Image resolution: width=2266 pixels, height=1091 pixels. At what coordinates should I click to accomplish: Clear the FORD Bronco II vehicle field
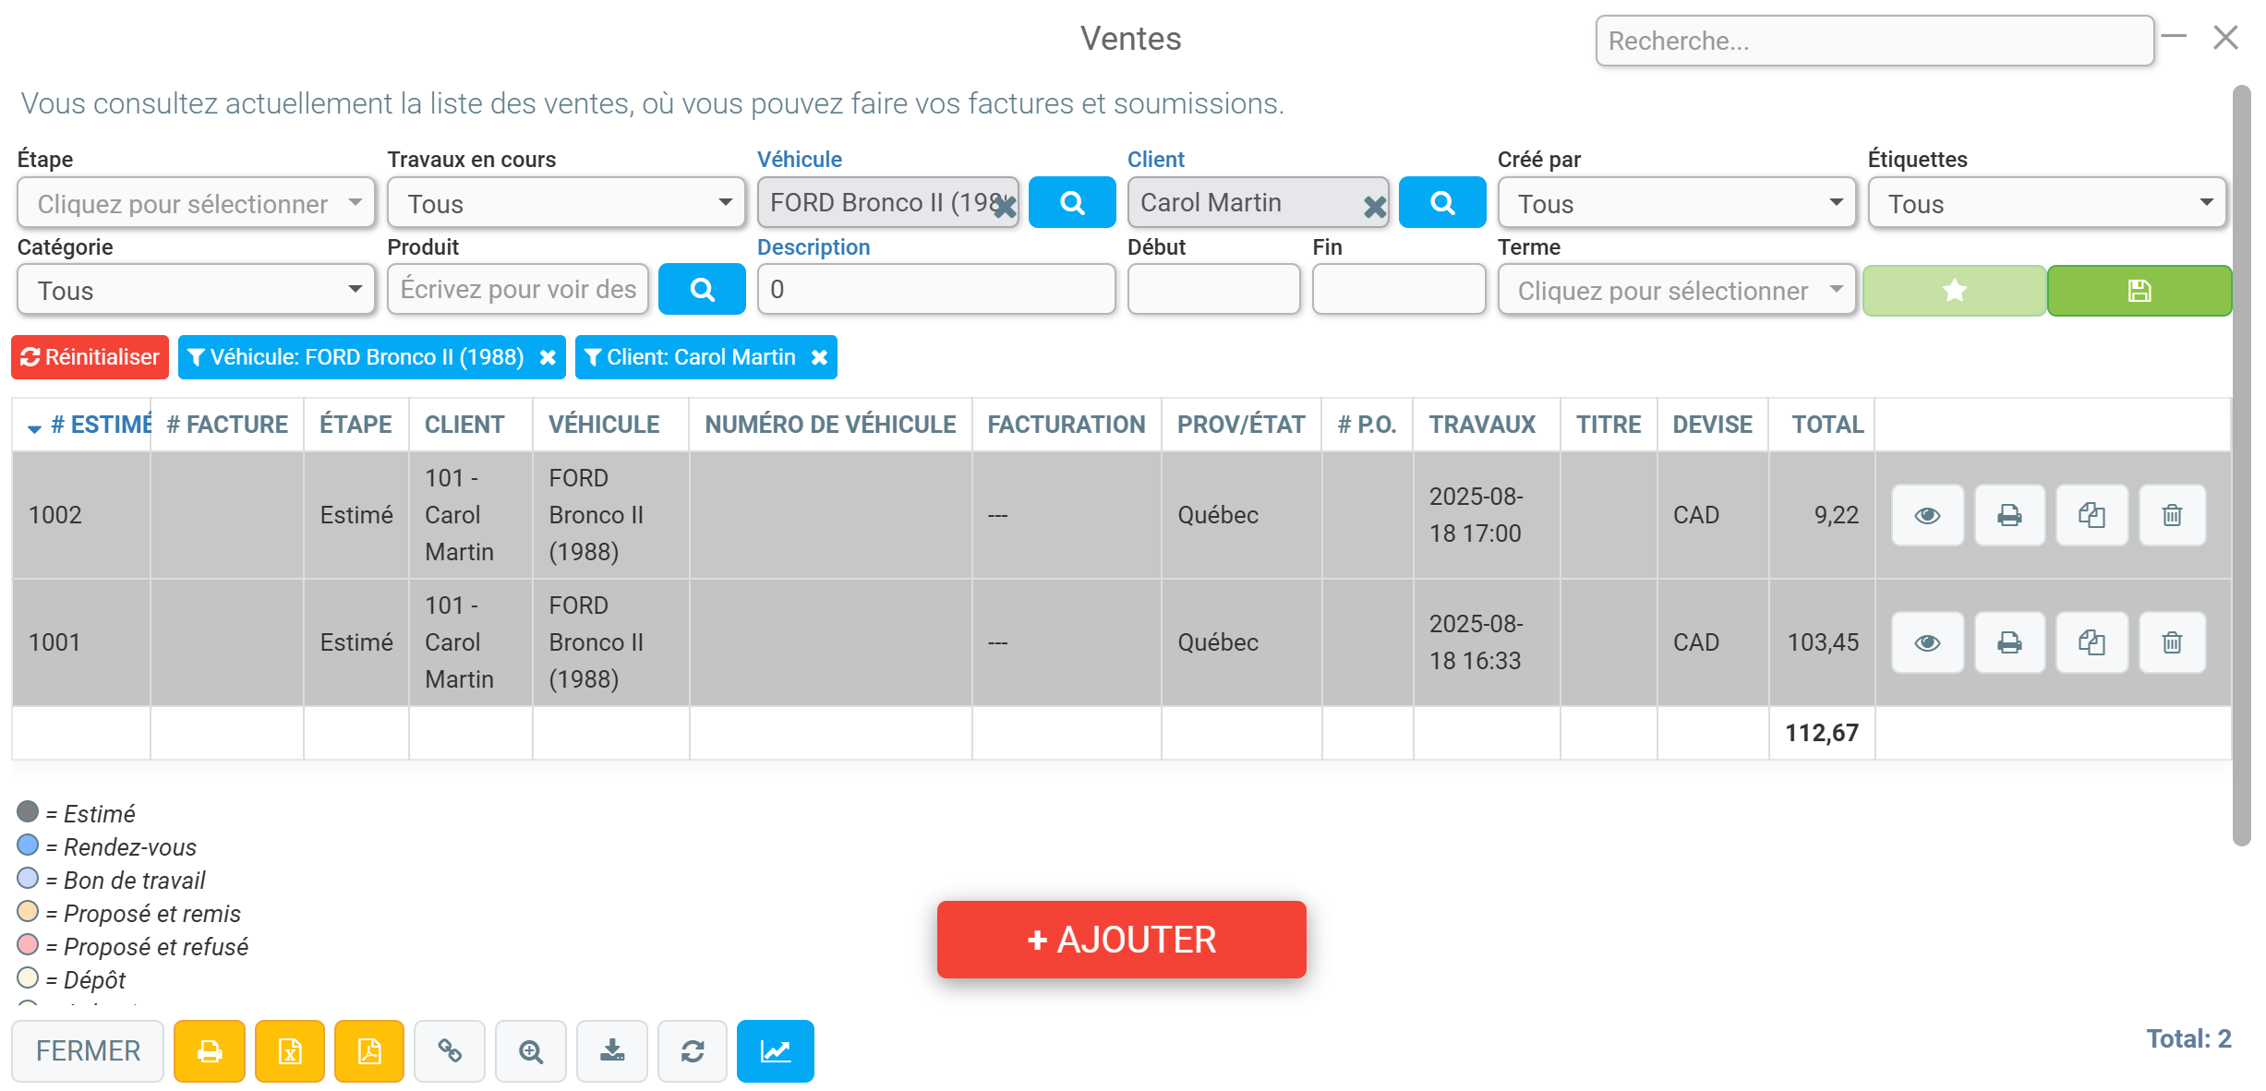tap(1005, 207)
